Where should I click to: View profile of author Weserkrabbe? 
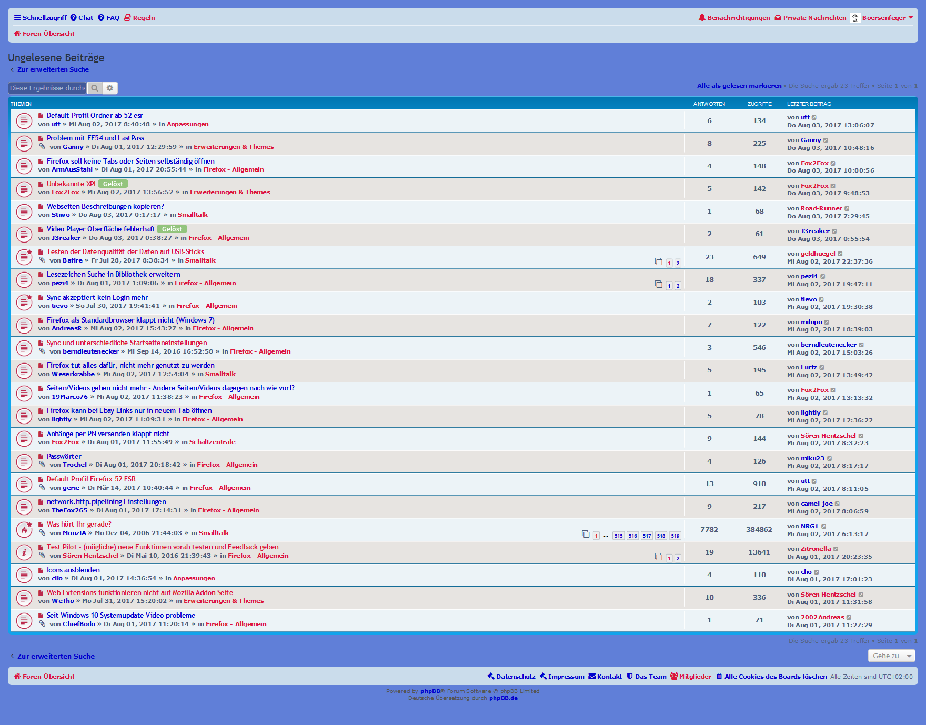73,374
